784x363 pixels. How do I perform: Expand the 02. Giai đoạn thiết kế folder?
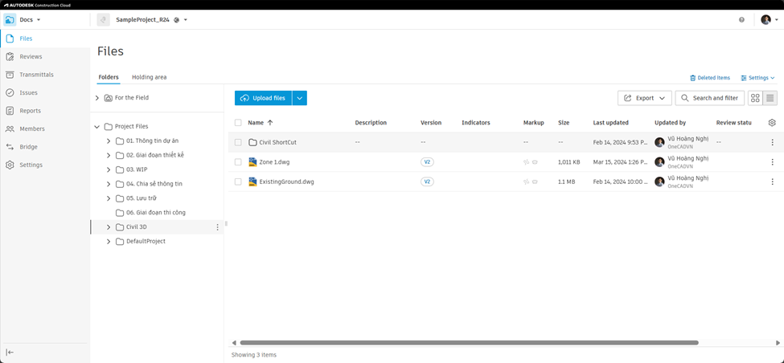(109, 155)
